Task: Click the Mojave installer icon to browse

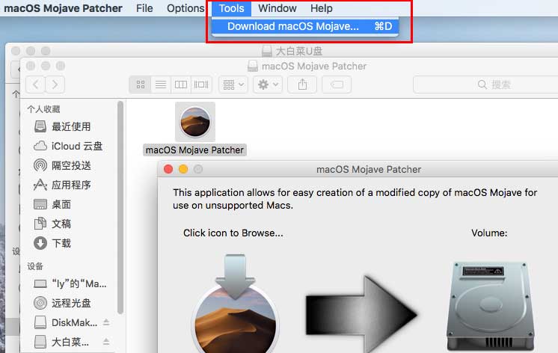Action: pyautogui.click(x=235, y=306)
